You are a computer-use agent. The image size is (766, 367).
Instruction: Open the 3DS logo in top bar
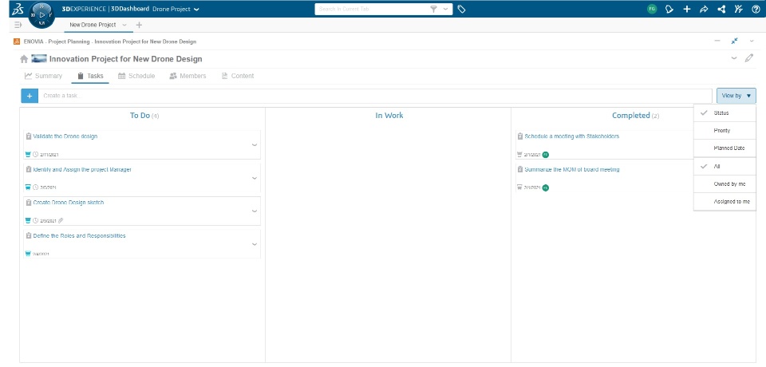(17, 9)
